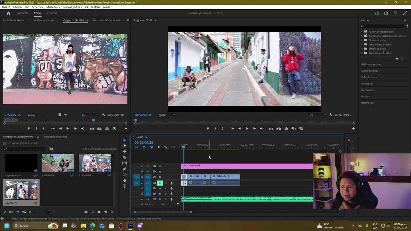Image resolution: width=411 pixels, height=231 pixels.
Task: Click the trash icon in Project panel
Action: click(112, 212)
